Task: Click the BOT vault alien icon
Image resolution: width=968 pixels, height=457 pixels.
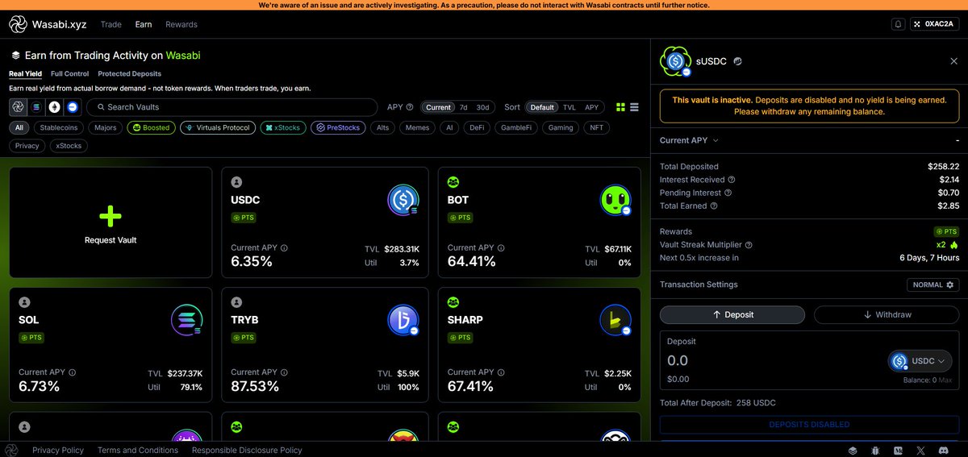Action: tap(616, 200)
